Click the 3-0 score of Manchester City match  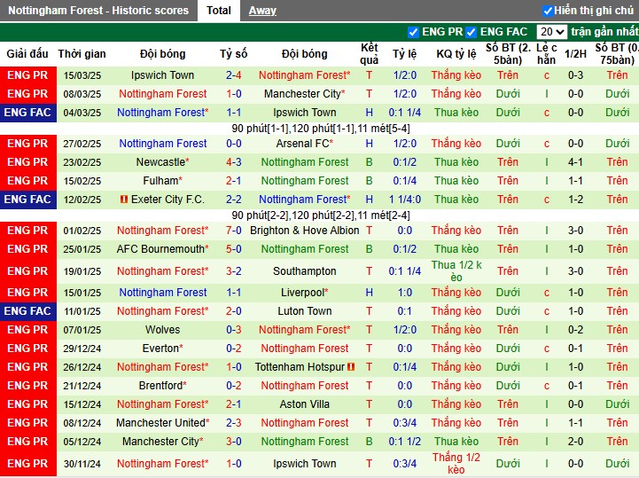coord(233,442)
